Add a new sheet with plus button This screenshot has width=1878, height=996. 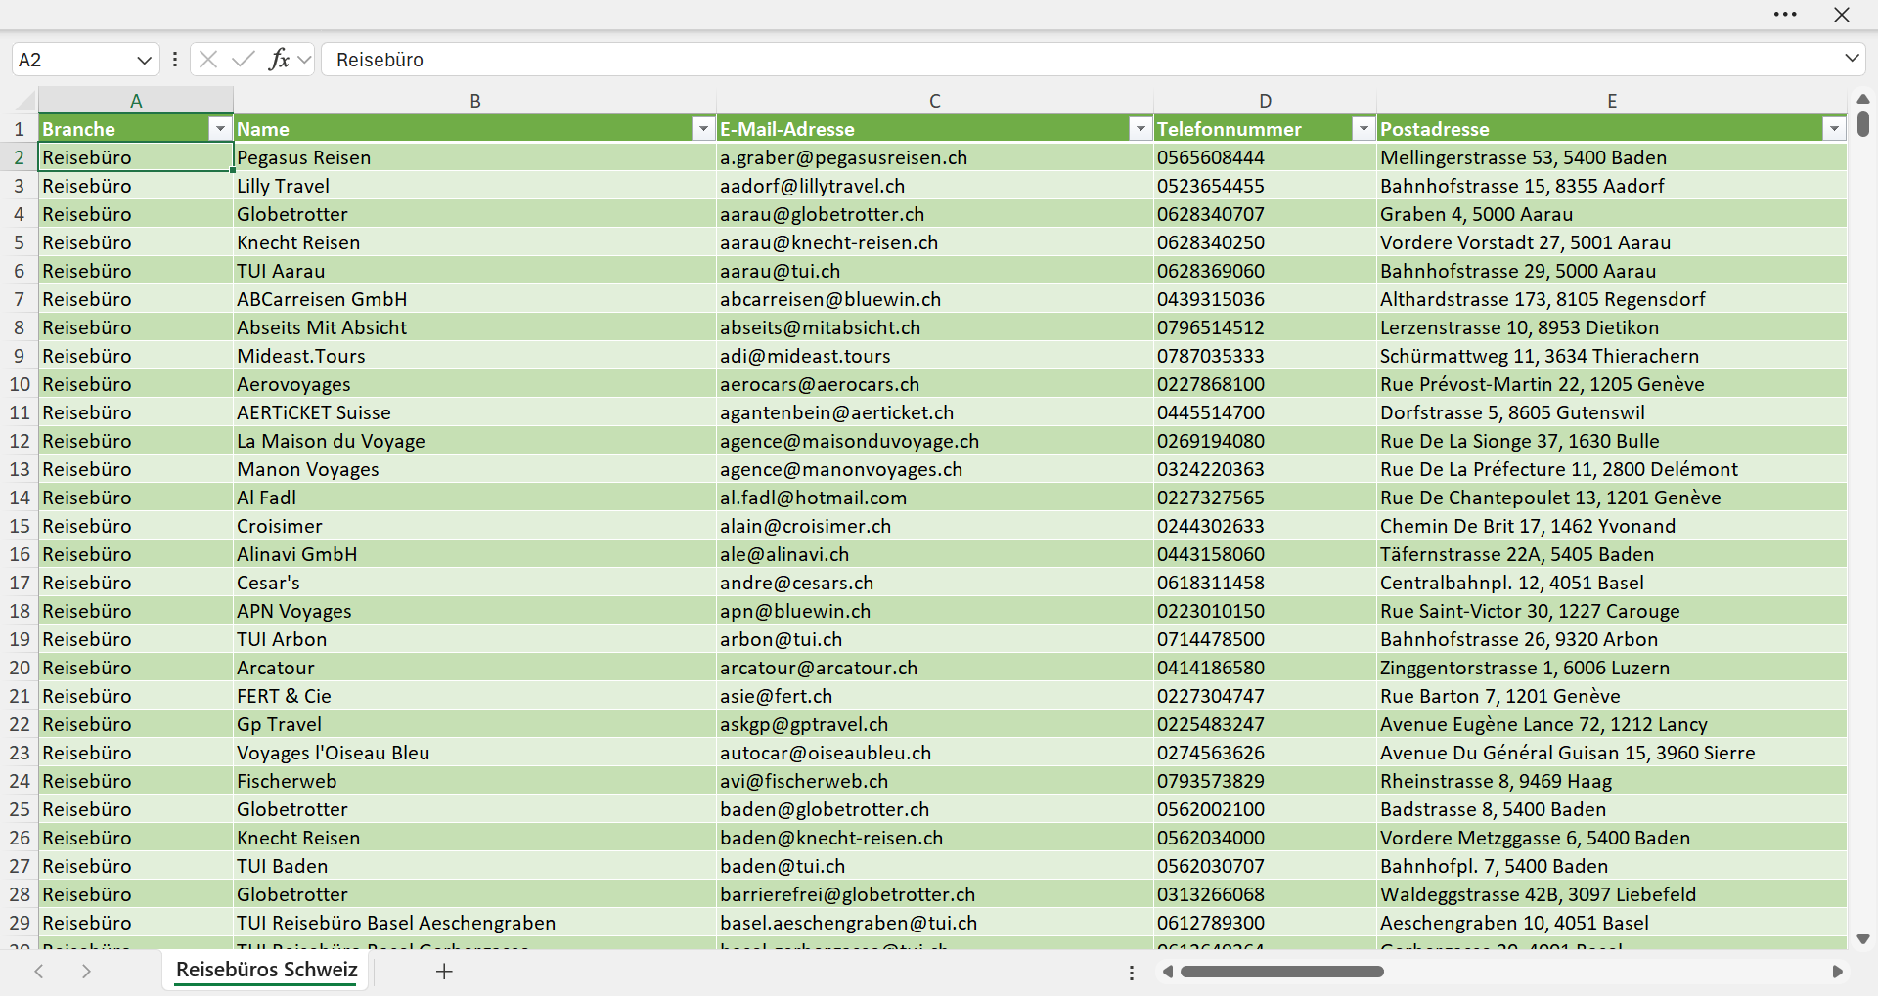tap(444, 971)
